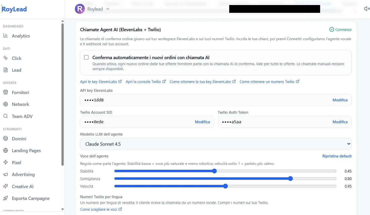Click external-link icon beside Apri le key ElevenLabs

pyautogui.click(x=120, y=81)
